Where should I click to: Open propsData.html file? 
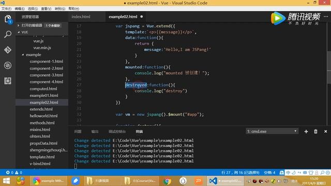click(x=43, y=143)
